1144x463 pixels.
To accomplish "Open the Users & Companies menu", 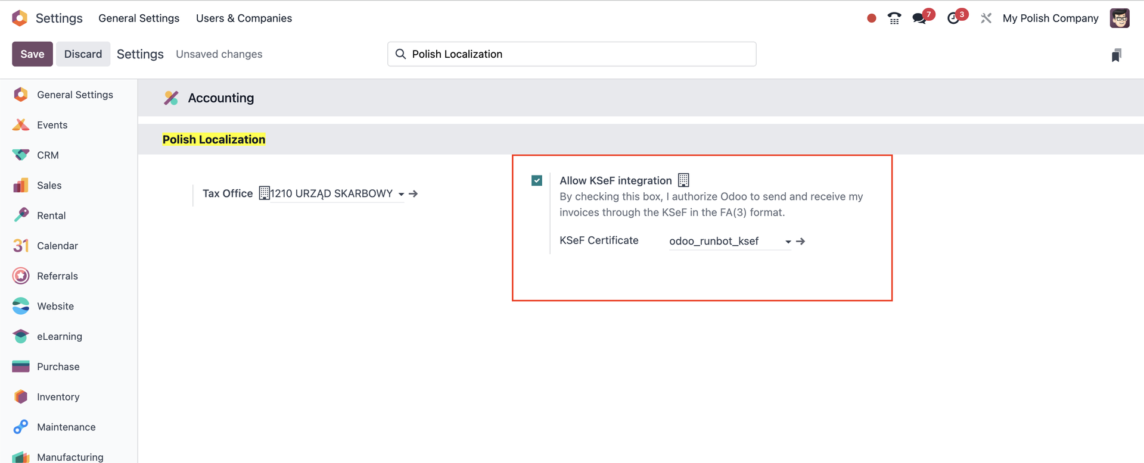I will pos(244,18).
